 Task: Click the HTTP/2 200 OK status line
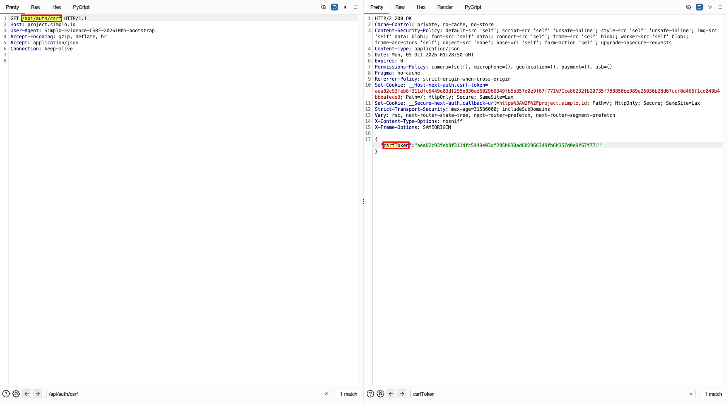tap(393, 19)
